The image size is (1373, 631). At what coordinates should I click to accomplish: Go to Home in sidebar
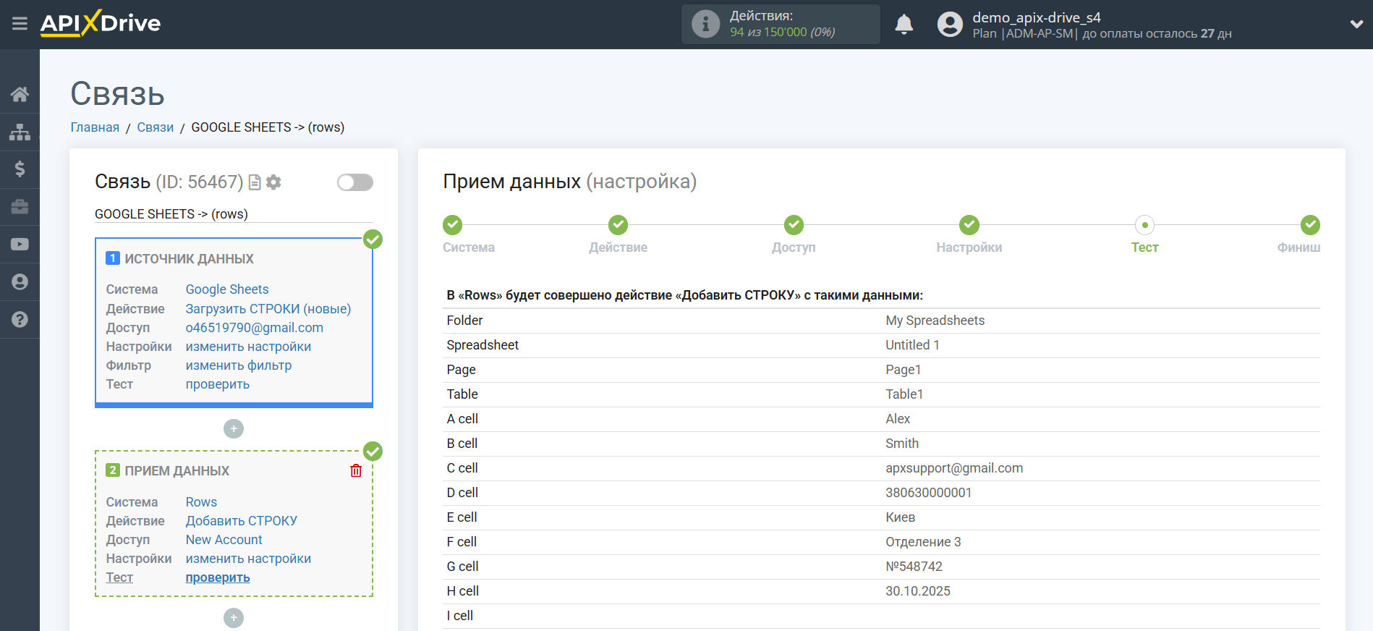point(20,94)
